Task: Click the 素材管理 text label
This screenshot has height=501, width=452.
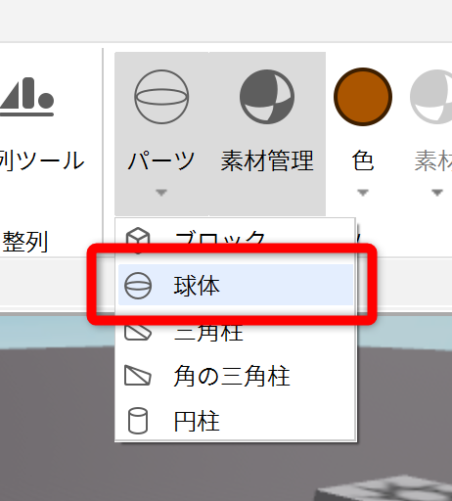Action: [267, 160]
